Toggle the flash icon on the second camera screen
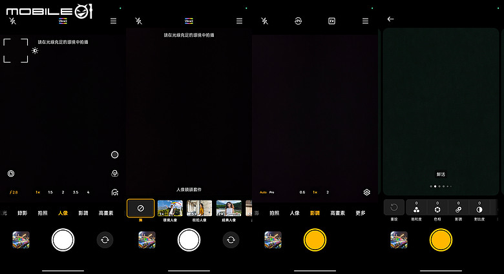The width and height of the screenshot is (504, 274). click(x=138, y=21)
